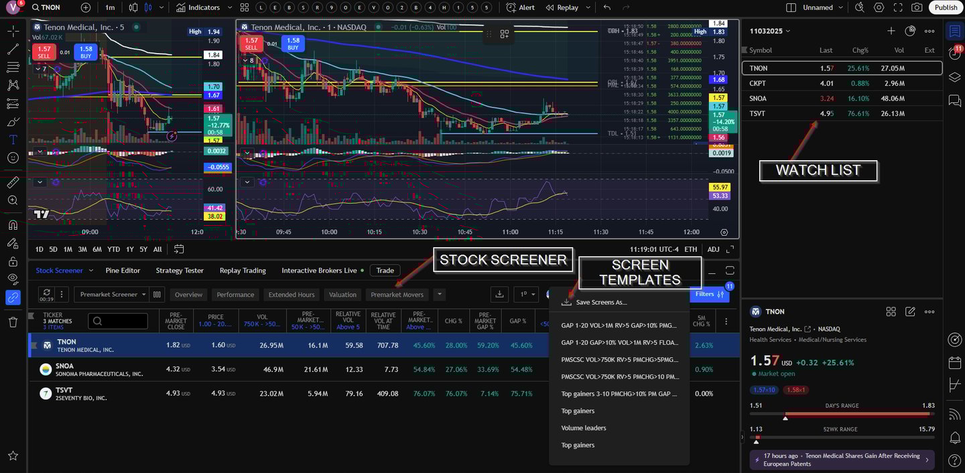The height and width of the screenshot is (473, 965).
Task: Open the object tree layers icon
Action: tap(954, 77)
